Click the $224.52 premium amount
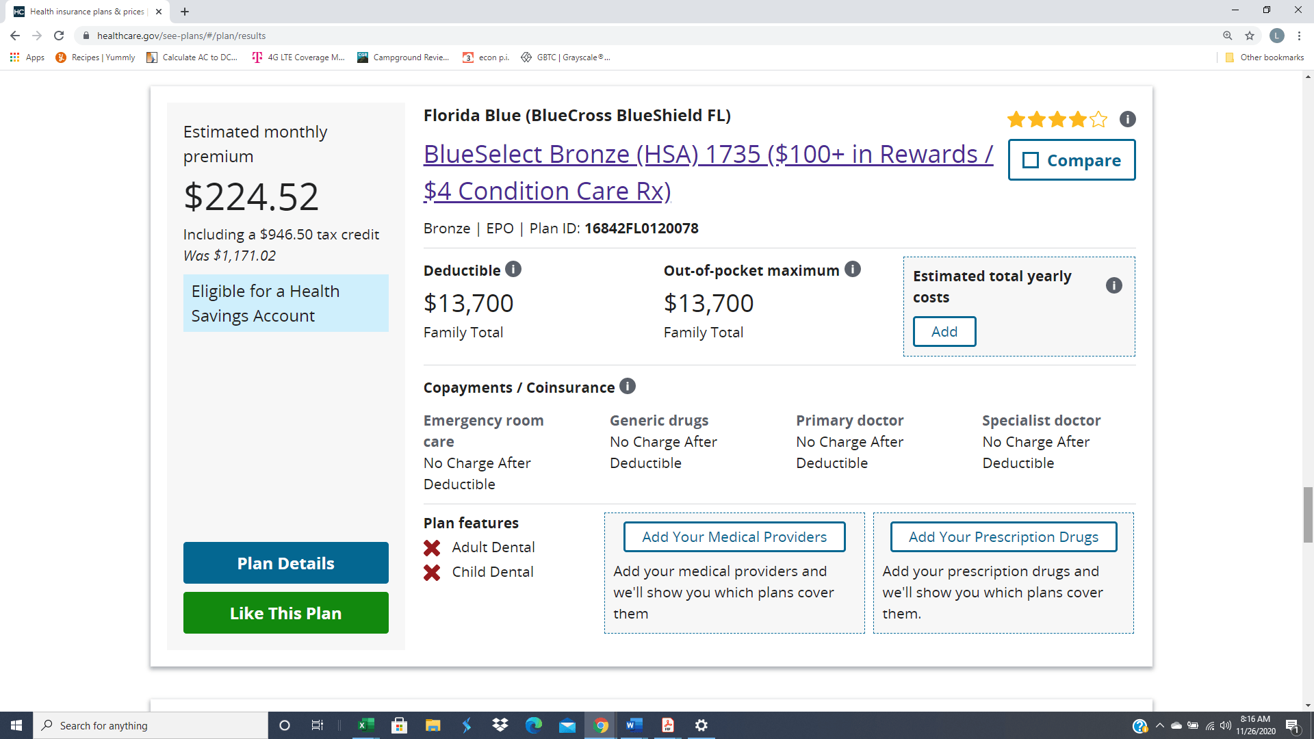The height and width of the screenshot is (739, 1314). click(x=251, y=196)
